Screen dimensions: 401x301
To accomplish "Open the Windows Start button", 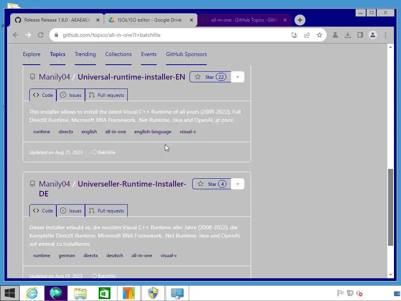I will [10, 293].
